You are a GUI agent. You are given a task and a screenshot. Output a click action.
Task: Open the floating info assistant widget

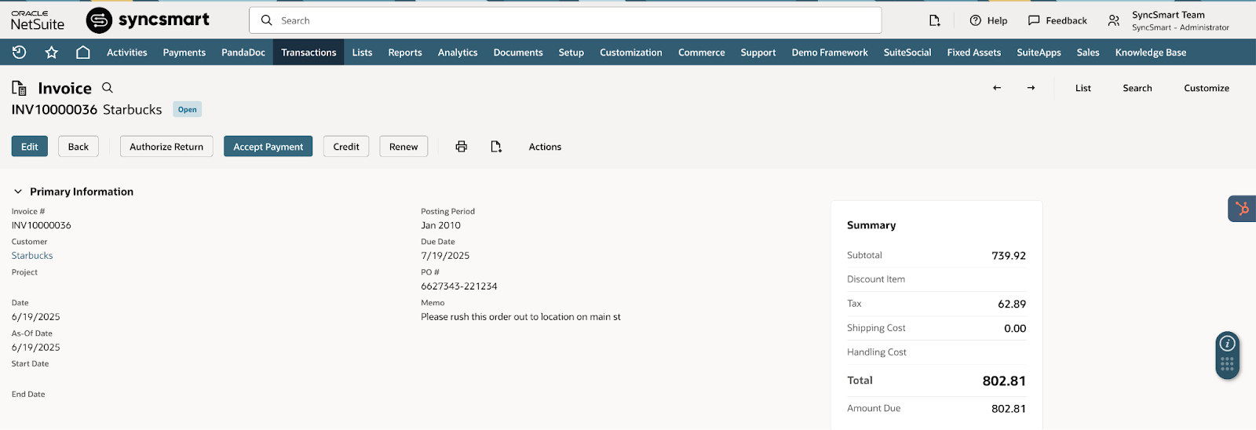(x=1227, y=355)
